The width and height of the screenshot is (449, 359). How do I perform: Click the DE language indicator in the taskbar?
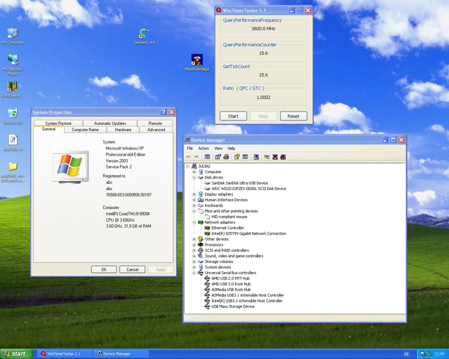pos(406,354)
